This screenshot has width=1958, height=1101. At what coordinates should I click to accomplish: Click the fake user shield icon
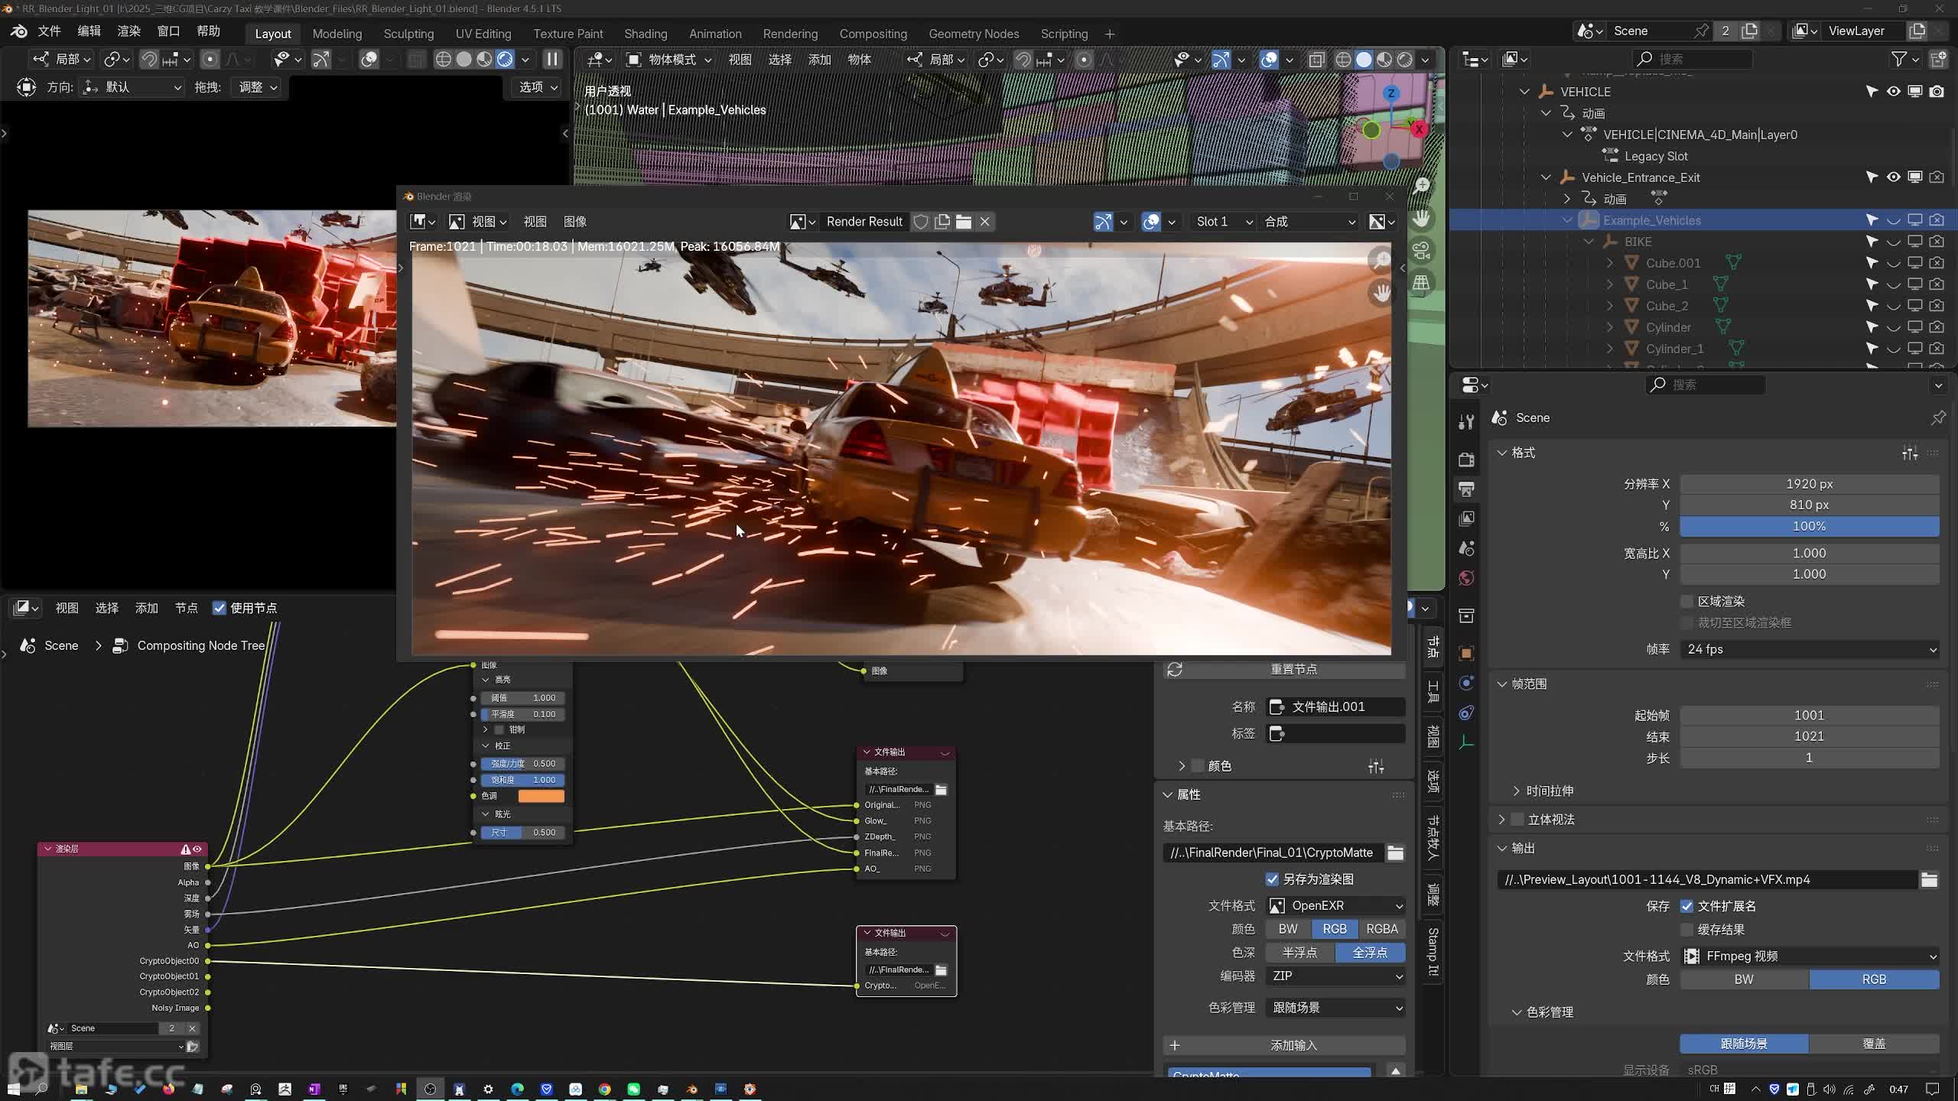(x=921, y=222)
